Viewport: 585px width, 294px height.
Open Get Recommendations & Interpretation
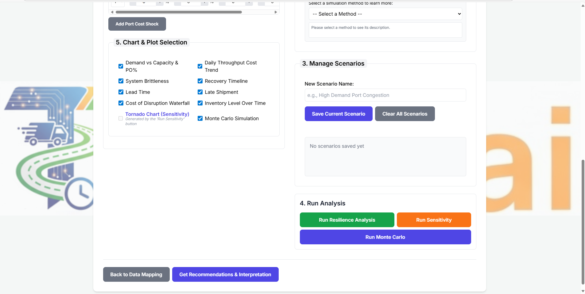tap(225, 274)
